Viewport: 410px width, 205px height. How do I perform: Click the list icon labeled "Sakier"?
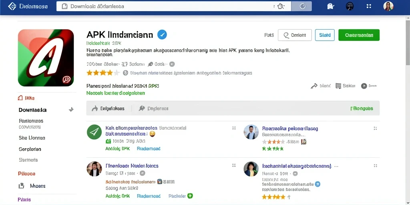pyautogui.click(x=338, y=86)
